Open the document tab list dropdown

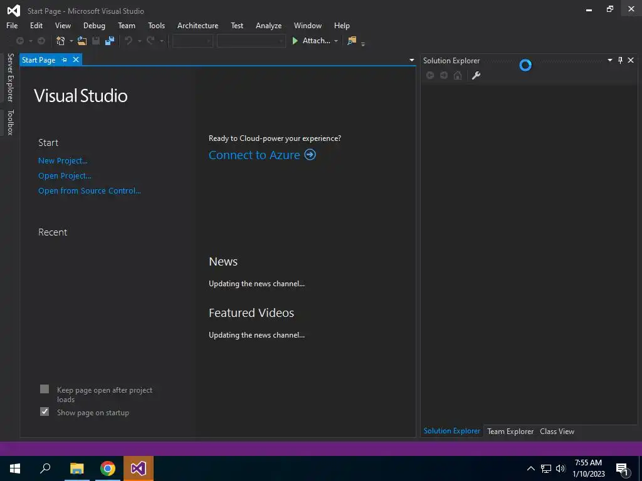point(412,60)
